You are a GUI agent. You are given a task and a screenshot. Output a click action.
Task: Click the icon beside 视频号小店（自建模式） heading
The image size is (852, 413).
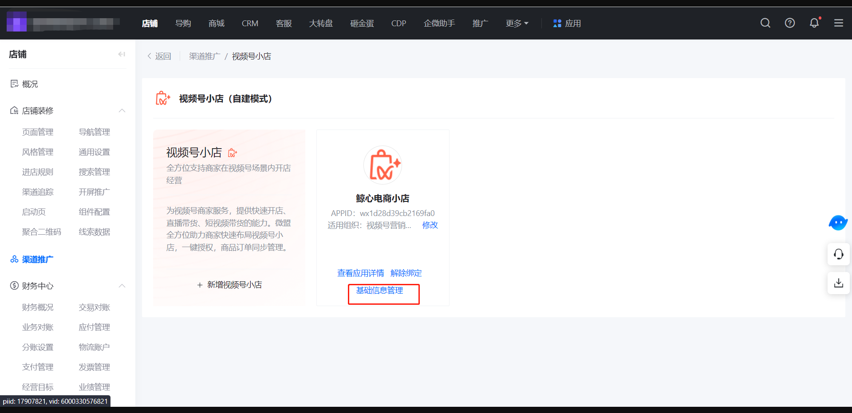(163, 98)
